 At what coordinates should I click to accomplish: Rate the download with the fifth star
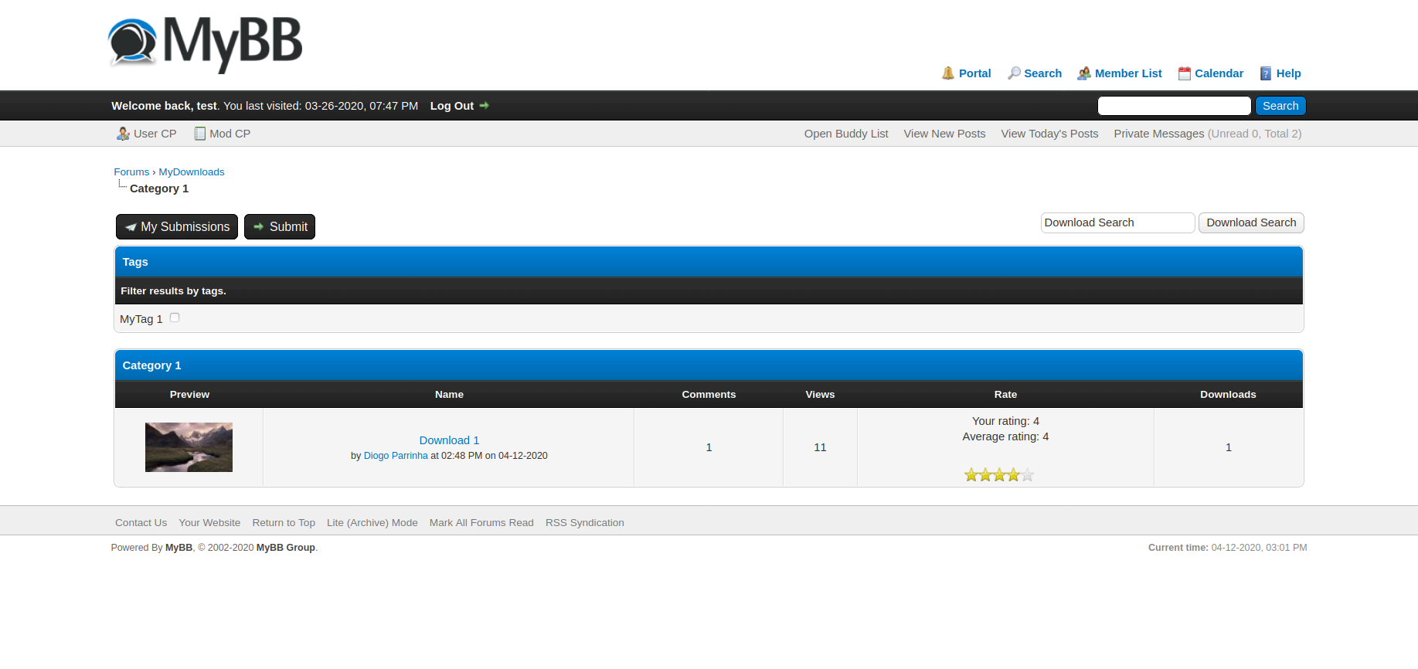(x=1027, y=475)
